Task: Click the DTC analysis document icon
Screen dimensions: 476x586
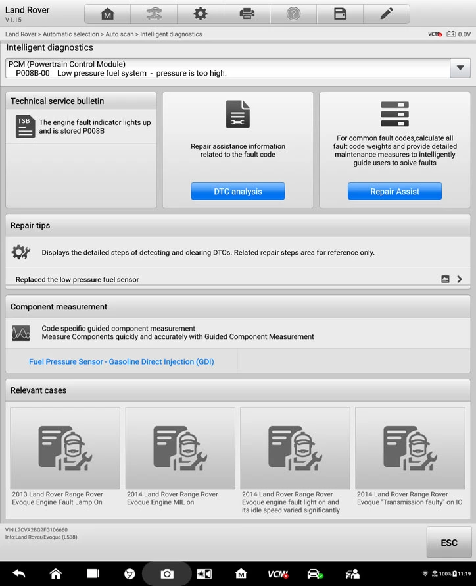Action: [237, 115]
